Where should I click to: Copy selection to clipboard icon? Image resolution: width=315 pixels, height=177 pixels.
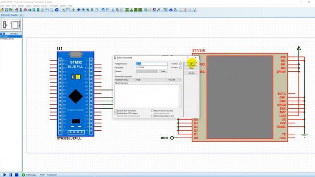coord(117,10)
